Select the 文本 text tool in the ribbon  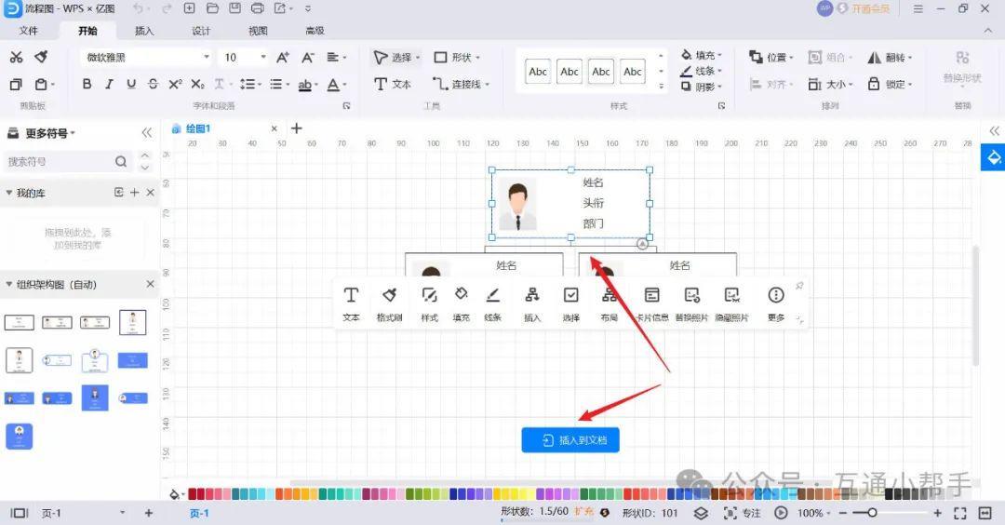(393, 84)
